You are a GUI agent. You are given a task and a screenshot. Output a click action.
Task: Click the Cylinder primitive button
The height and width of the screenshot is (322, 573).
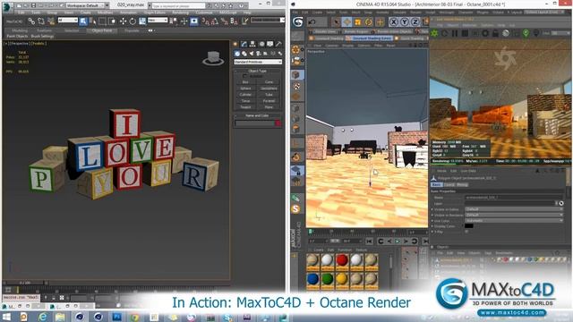click(245, 95)
